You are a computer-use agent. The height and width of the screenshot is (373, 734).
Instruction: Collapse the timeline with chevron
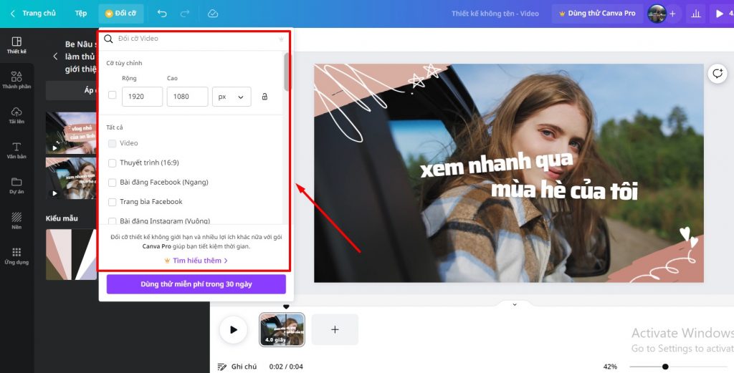[x=515, y=304]
